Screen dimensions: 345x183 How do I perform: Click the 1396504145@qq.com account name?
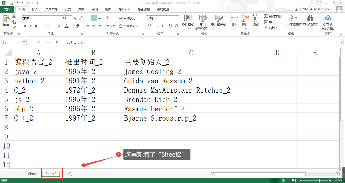click(316, 9)
